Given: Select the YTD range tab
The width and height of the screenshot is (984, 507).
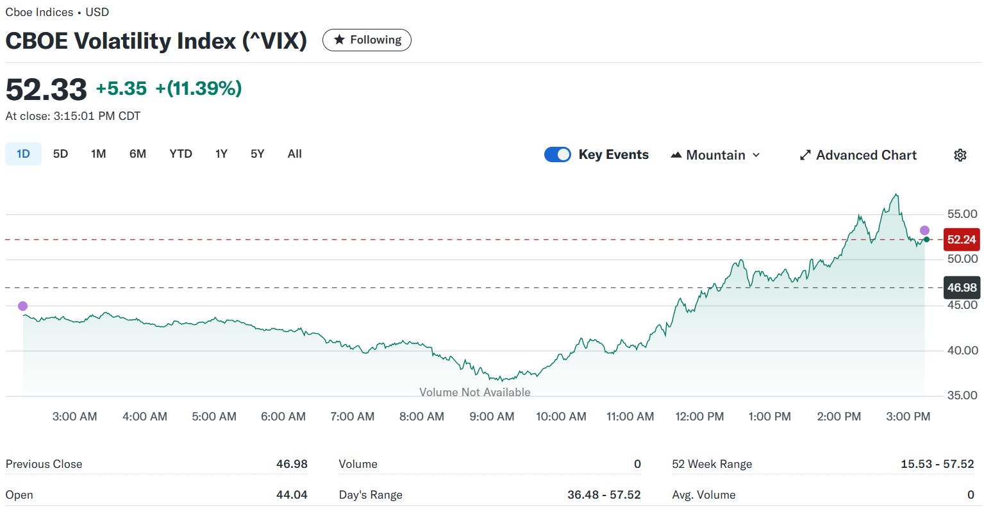Looking at the screenshot, I should click(x=181, y=154).
